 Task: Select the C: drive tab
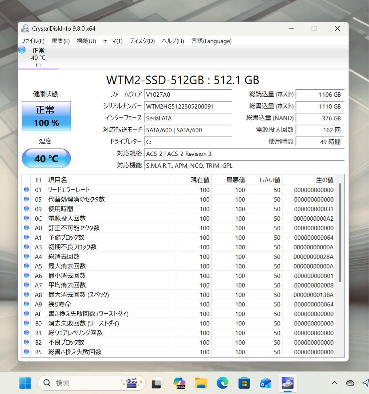point(38,57)
